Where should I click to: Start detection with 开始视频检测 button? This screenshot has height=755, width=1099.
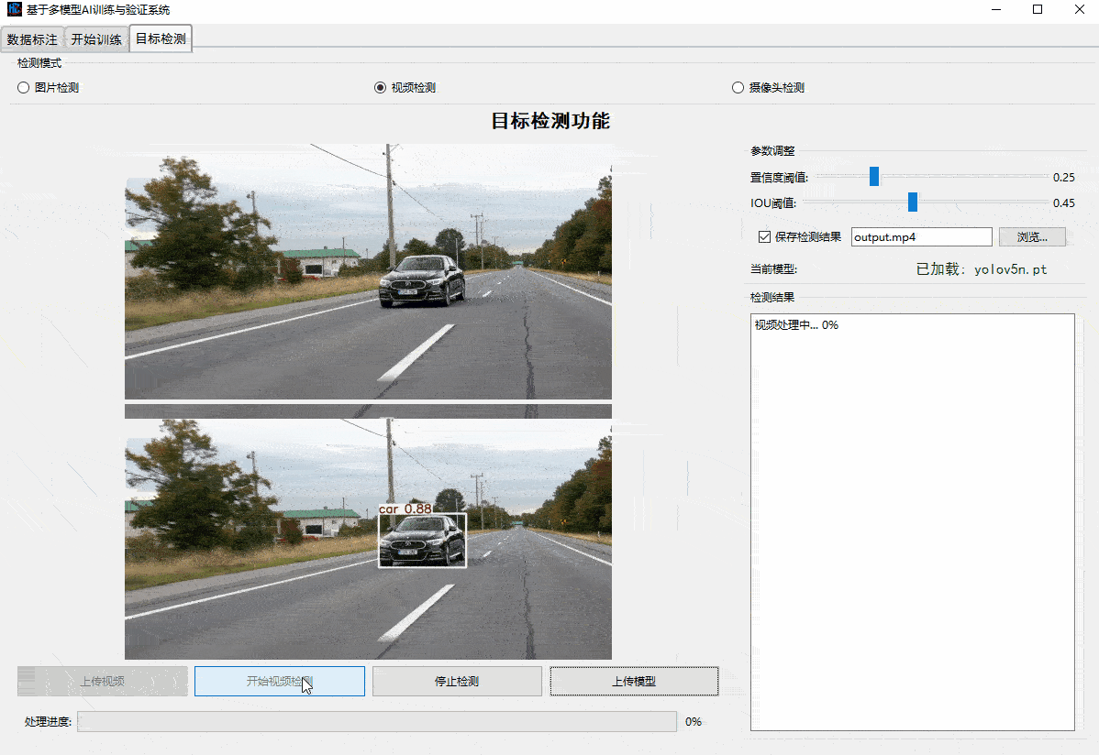[x=280, y=681]
